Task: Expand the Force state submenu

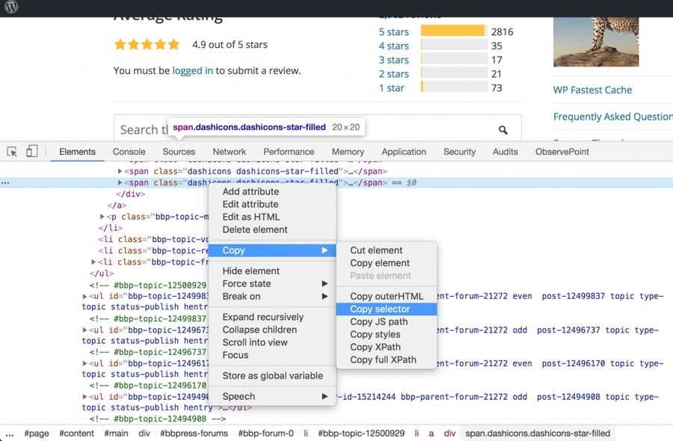Action: click(325, 284)
